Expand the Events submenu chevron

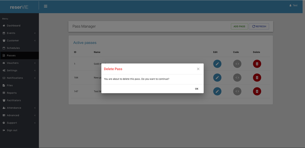[35, 33]
